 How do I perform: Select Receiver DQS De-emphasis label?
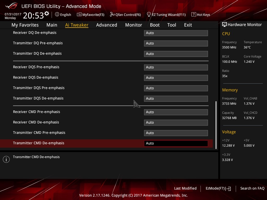pos(35,77)
